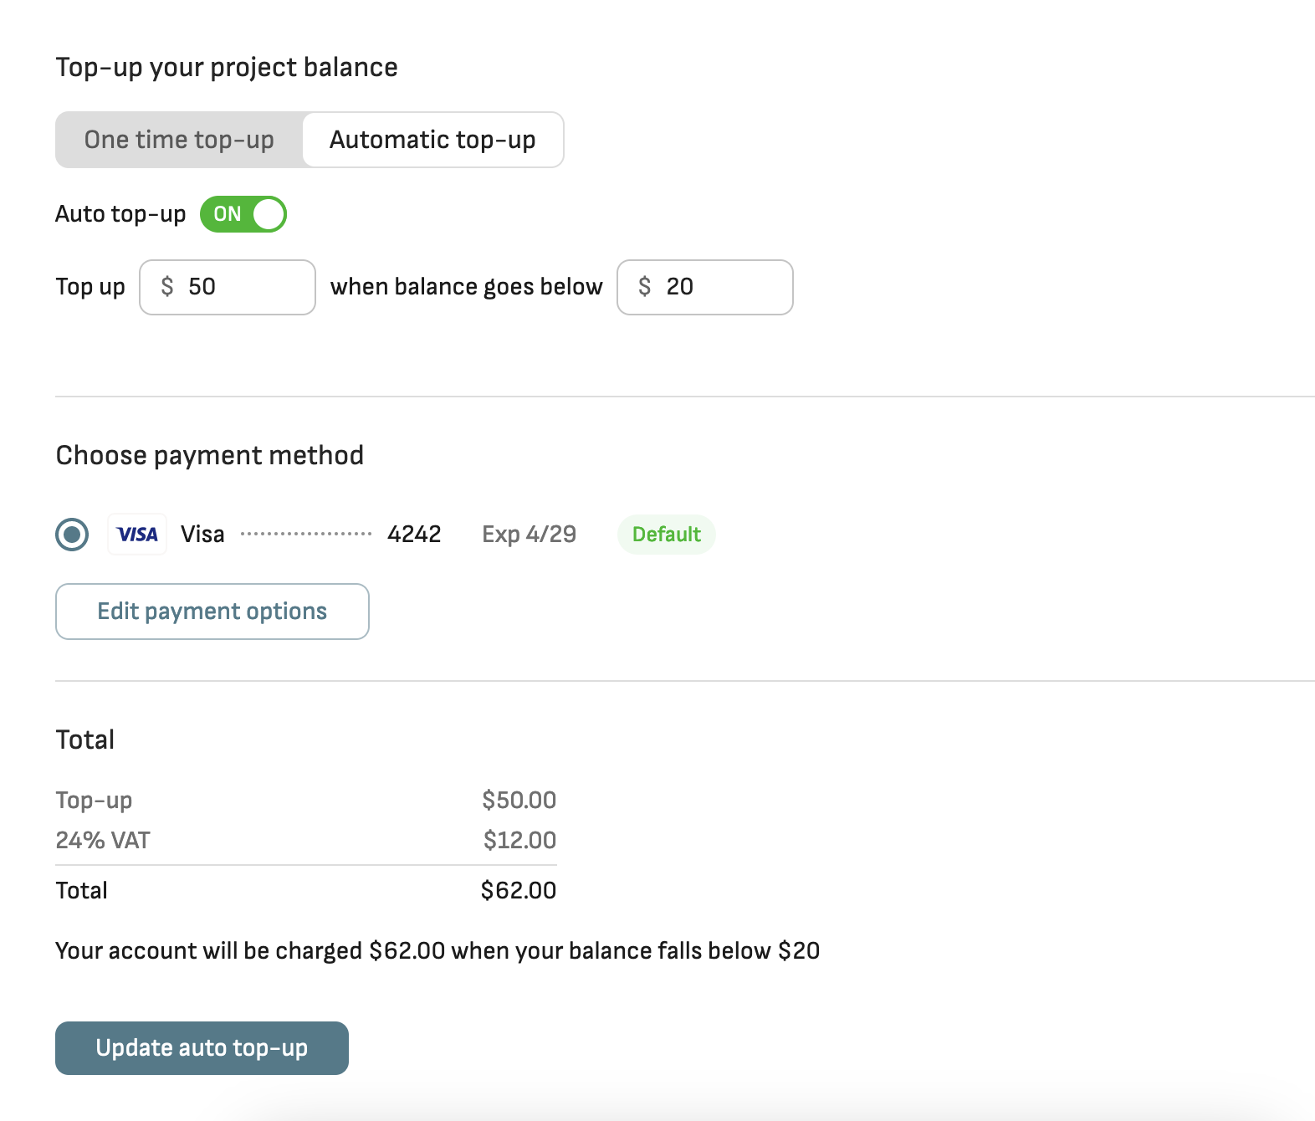
Task: Open Edit payment options
Action: tap(212, 612)
